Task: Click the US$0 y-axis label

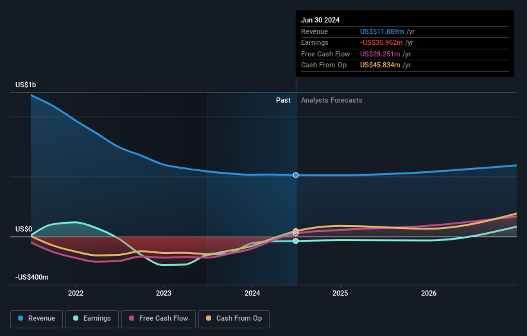Action: (24, 230)
